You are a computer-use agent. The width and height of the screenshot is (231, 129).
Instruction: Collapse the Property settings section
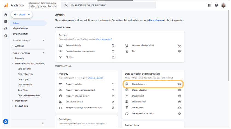pos(43,53)
